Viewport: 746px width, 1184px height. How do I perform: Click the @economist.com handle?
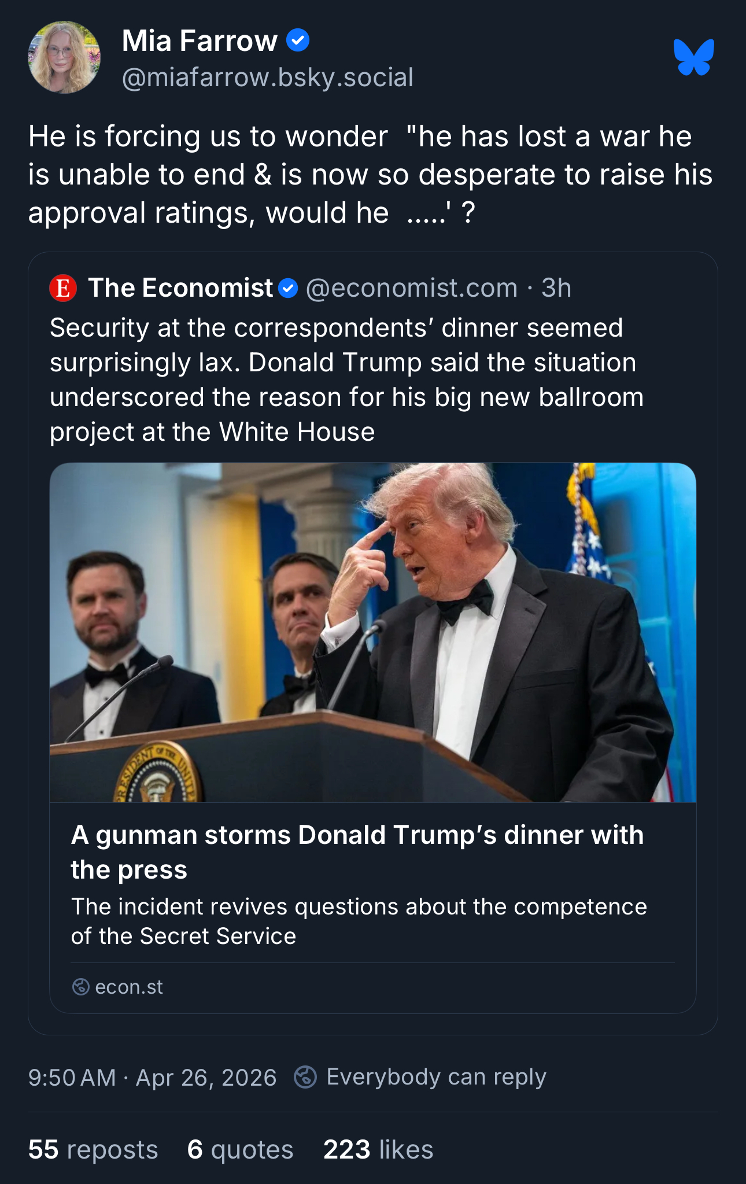411,288
